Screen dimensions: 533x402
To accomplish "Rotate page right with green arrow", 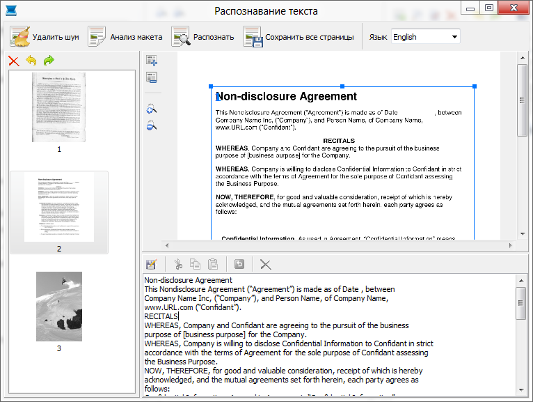I will coord(49,61).
